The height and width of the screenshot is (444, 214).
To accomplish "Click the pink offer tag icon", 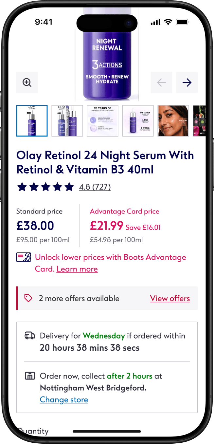I will (x=28, y=298).
